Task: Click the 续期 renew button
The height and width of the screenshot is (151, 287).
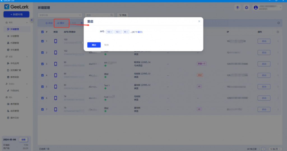Action: click(24, 140)
